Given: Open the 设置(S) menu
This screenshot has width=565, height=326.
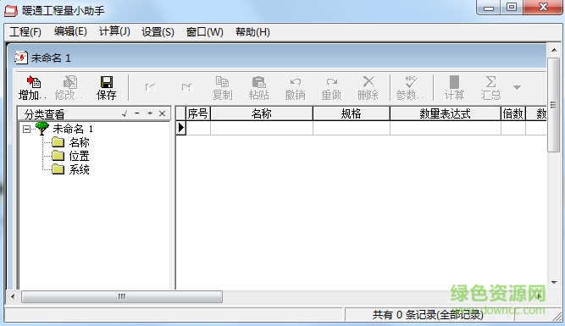Looking at the screenshot, I should tap(158, 31).
